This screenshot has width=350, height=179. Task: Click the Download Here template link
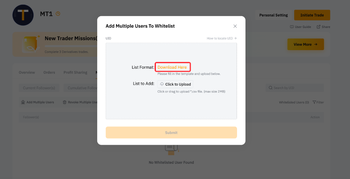tap(172, 67)
